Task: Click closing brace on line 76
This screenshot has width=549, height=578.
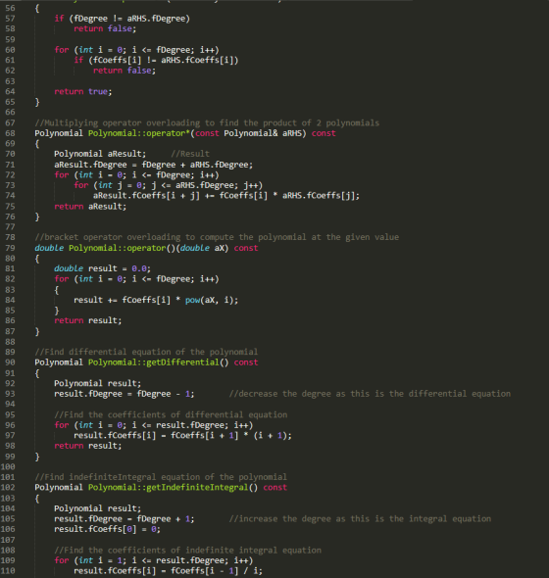Action: click(x=37, y=217)
